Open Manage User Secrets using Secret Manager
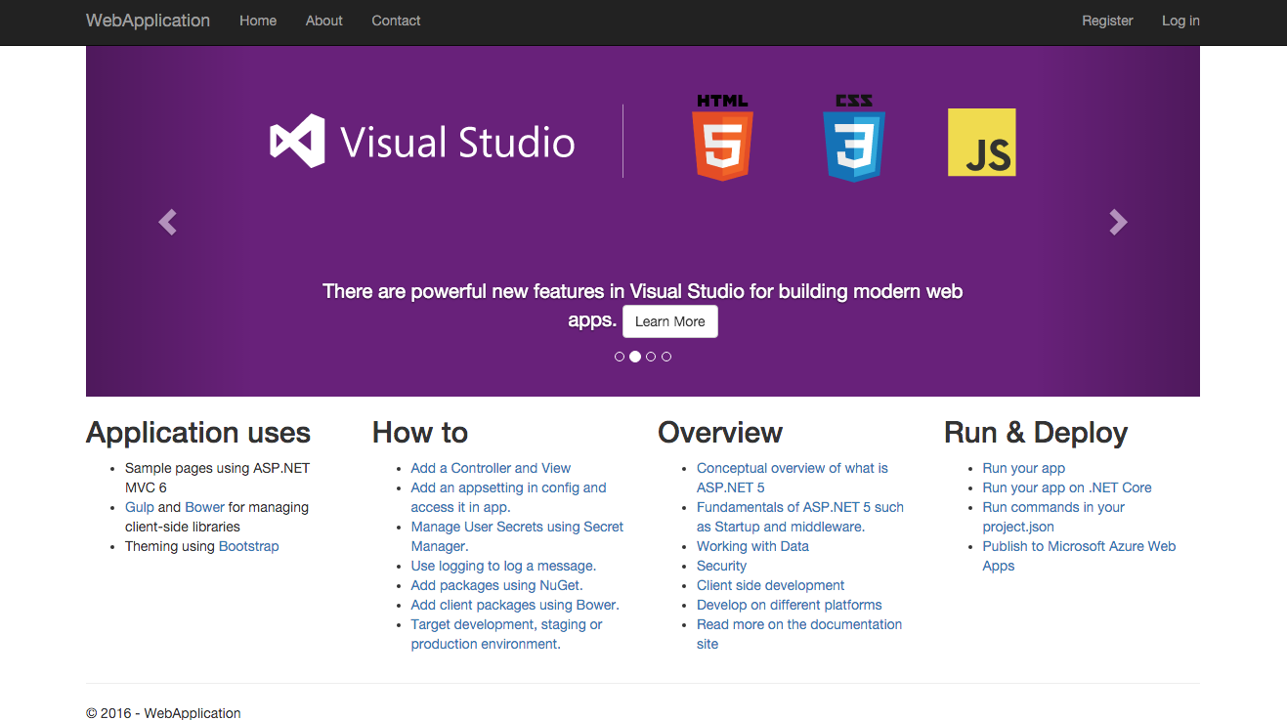Image resolution: width=1287 pixels, height=720 pixels. click(x=517, y=536)
